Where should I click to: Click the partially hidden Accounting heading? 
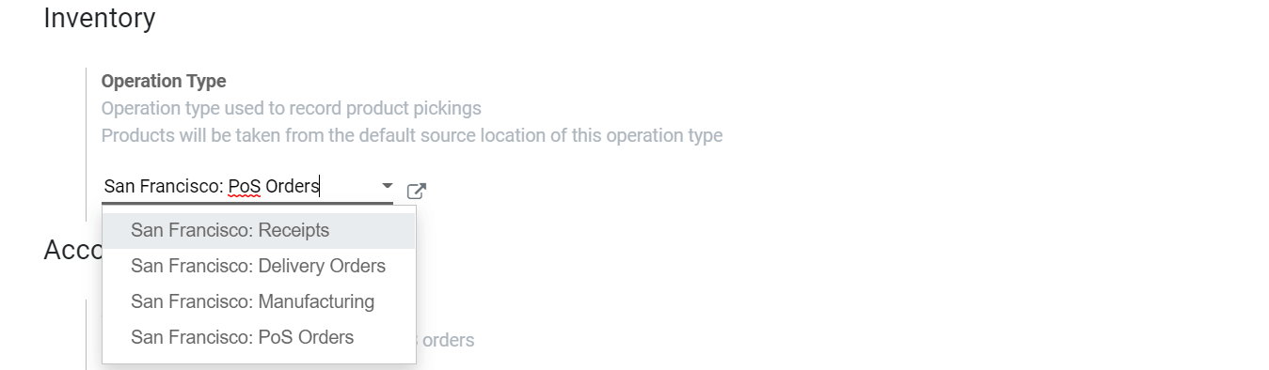tap(72, 249)
